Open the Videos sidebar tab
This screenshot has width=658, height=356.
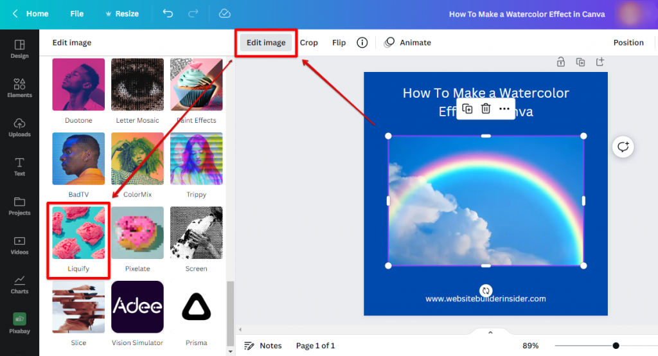coord(19,245)
